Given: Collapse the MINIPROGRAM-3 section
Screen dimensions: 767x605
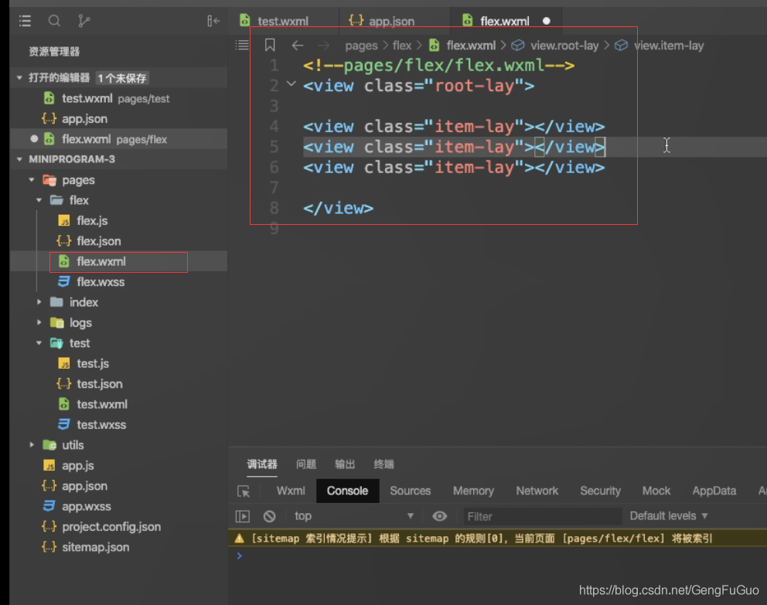Looking at the screenshot, I should click(x=19, y=159).
